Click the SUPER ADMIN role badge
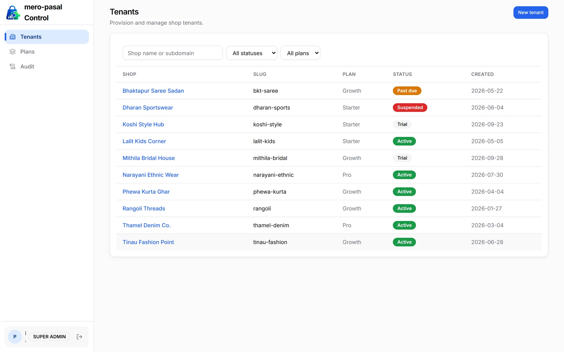 coord(49,337)
